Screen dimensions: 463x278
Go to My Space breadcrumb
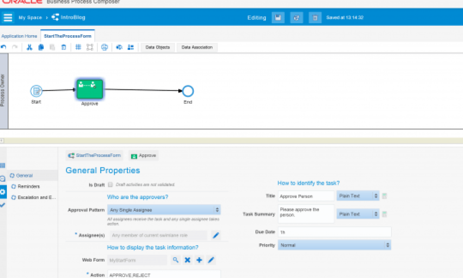click(30, 17)
